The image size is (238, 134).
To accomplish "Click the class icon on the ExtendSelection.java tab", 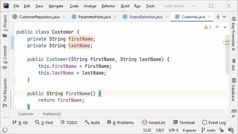I will click(125, 17).
